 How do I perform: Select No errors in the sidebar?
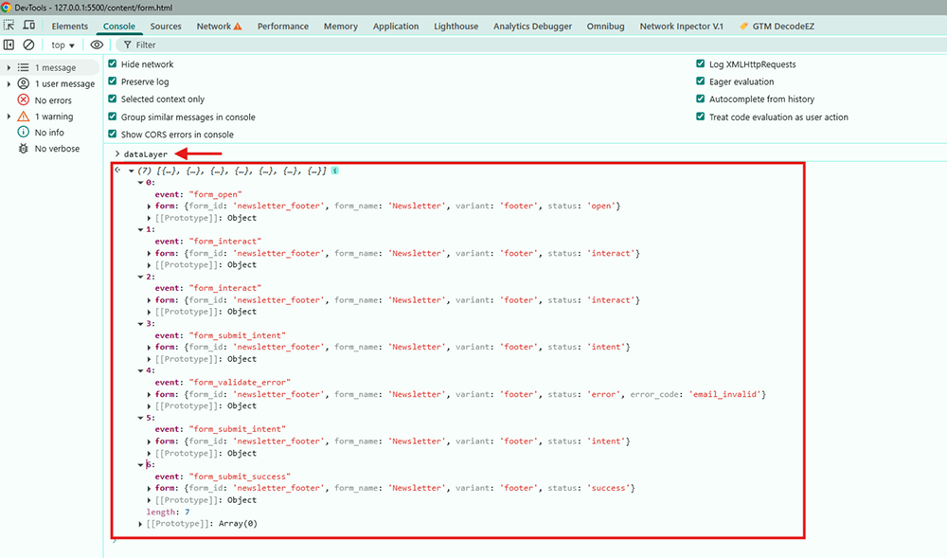pyautogui.click(x=53, y=100)
